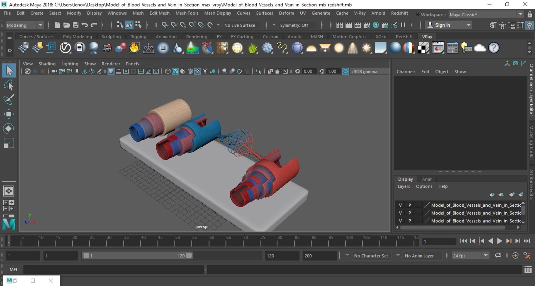Open Layers menu in layer editor
The width and height of the screenshot is (535, 286).
(403, 186)
